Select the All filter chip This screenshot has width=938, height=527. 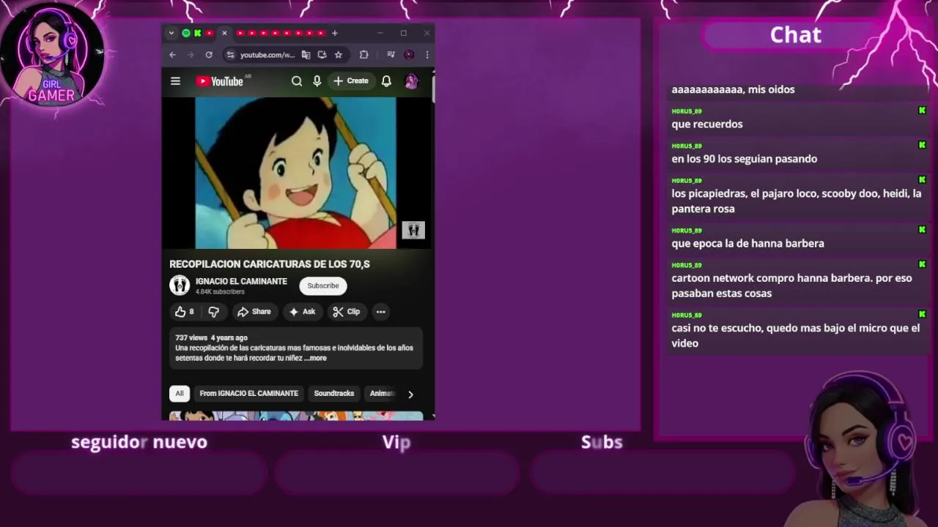[x=180, y=394]
